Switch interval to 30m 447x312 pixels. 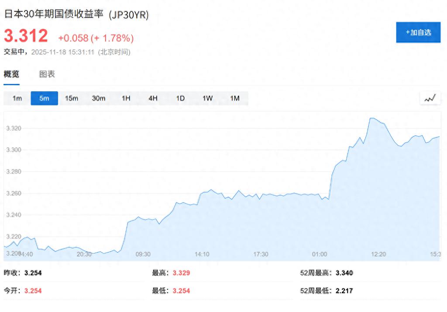98,98
